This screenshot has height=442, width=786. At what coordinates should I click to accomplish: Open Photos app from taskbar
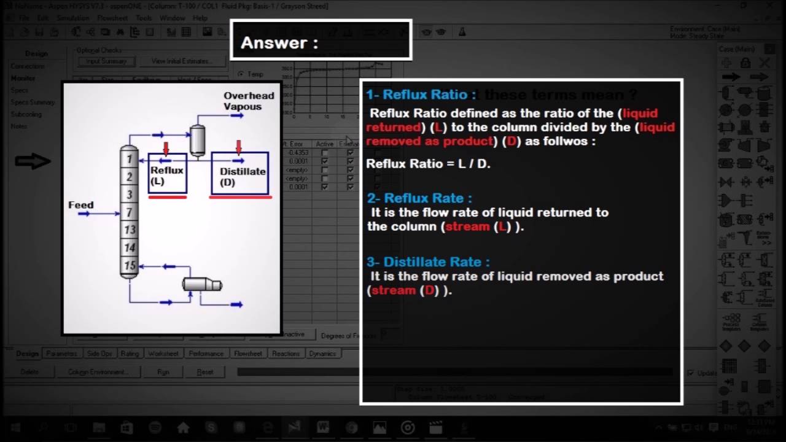click(x=379, y=428)
